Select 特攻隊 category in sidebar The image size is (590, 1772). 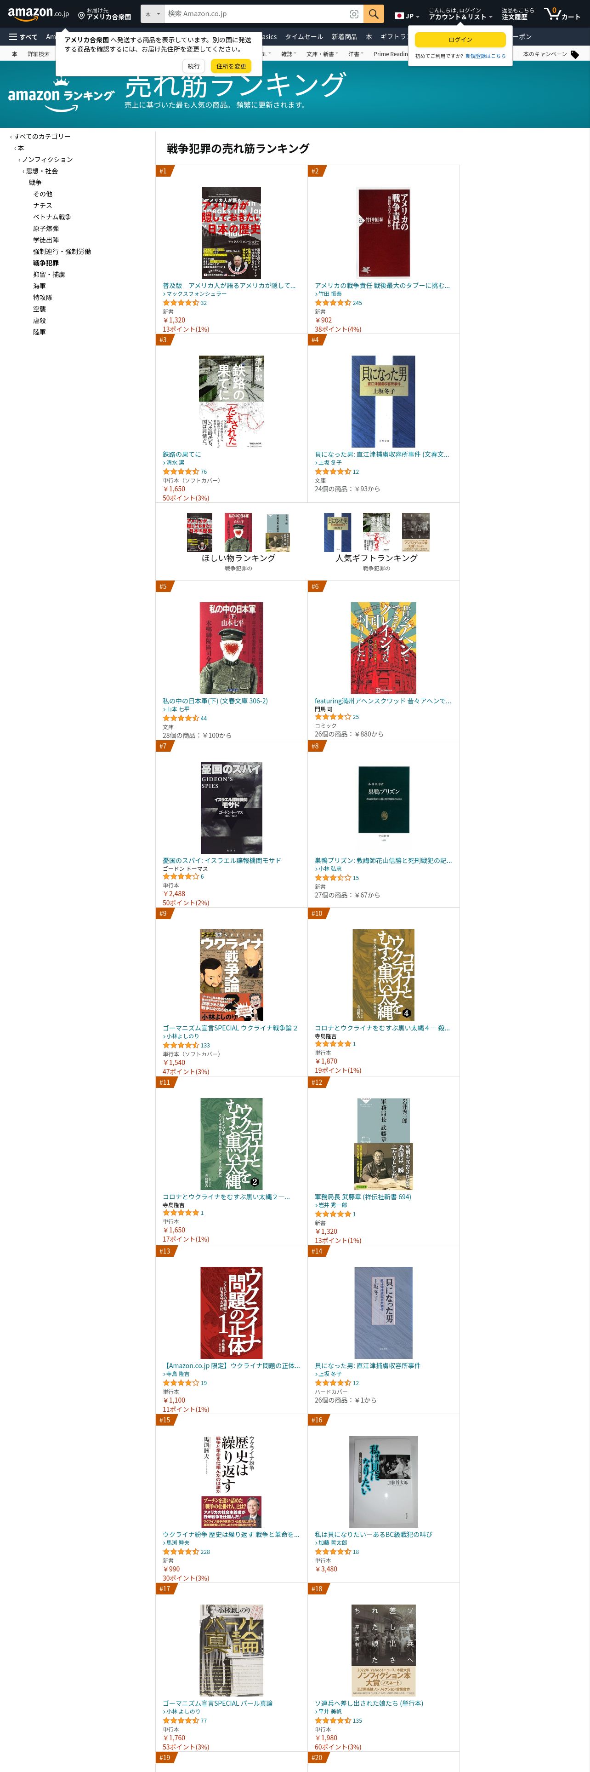tap(43, 297)
